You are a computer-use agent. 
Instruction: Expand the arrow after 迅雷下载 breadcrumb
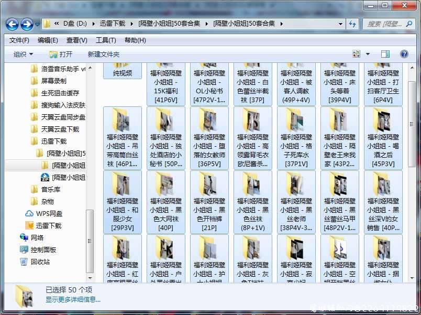(132, 24)
